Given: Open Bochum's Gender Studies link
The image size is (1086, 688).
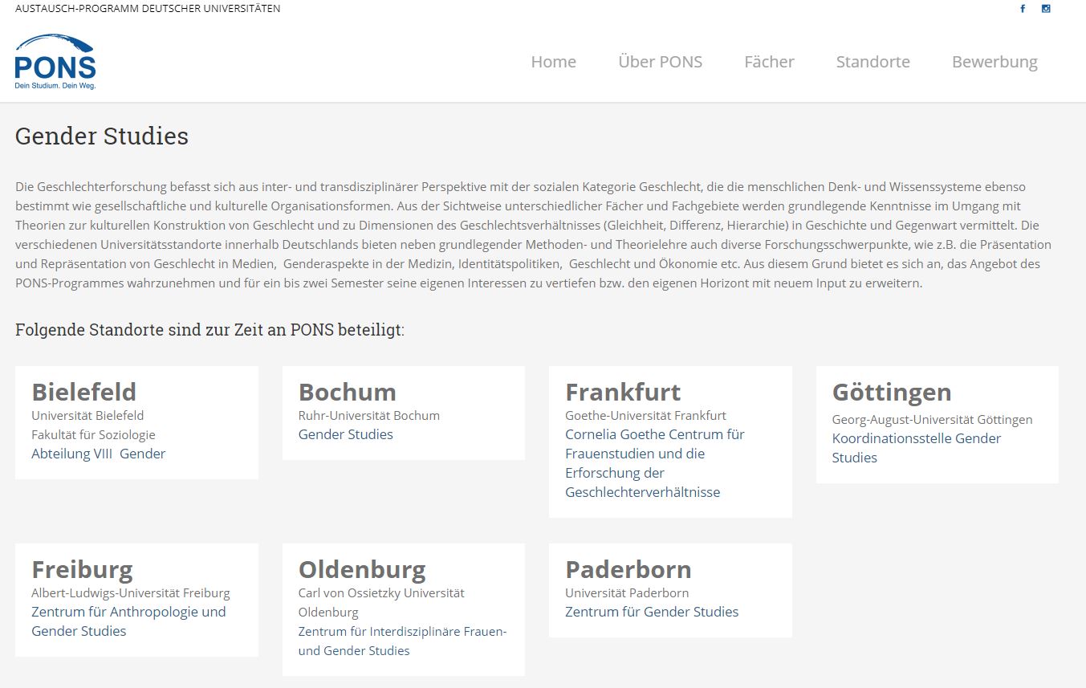Looking at the screenshot, I should [346, 434].
